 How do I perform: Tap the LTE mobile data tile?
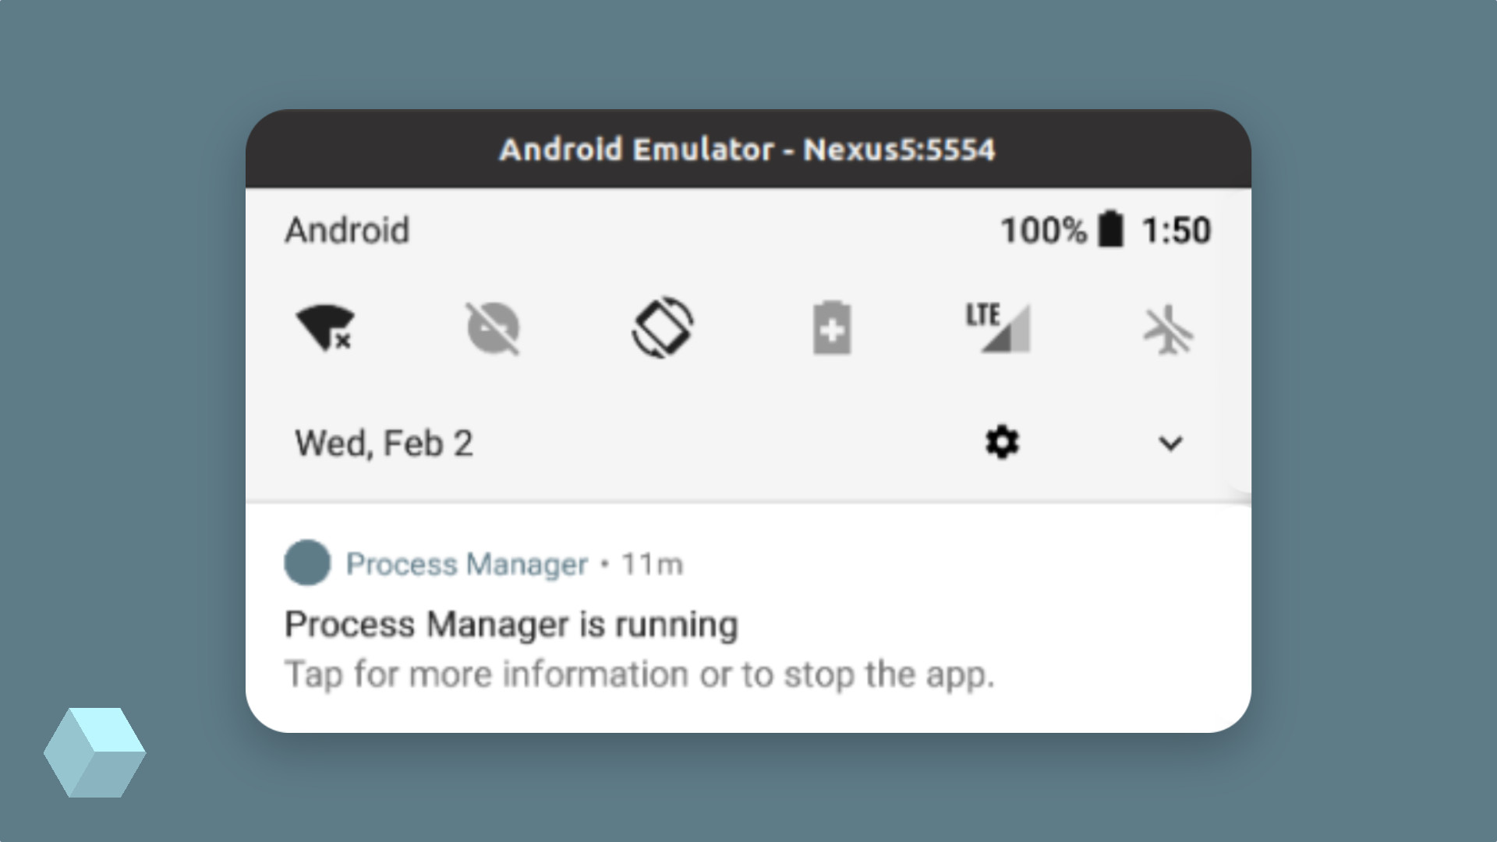(x=998, y=327)
